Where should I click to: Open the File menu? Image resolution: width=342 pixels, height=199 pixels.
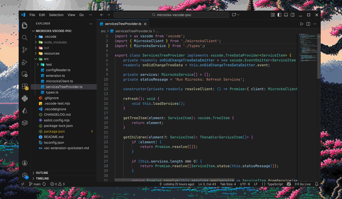tap(32, 15)
